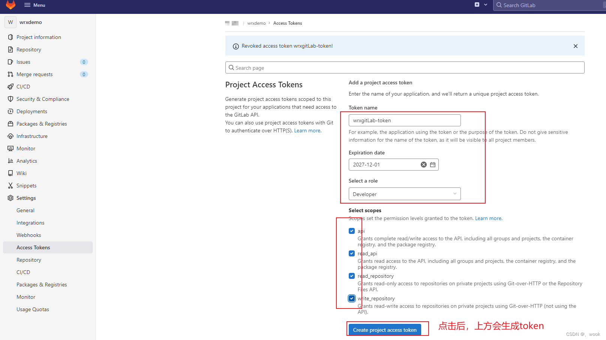Image resolution: width=606 pixels, height=340 pixels.
Task: Click the wrxdemo breadcrumb link
Action: tap(256, 23)
